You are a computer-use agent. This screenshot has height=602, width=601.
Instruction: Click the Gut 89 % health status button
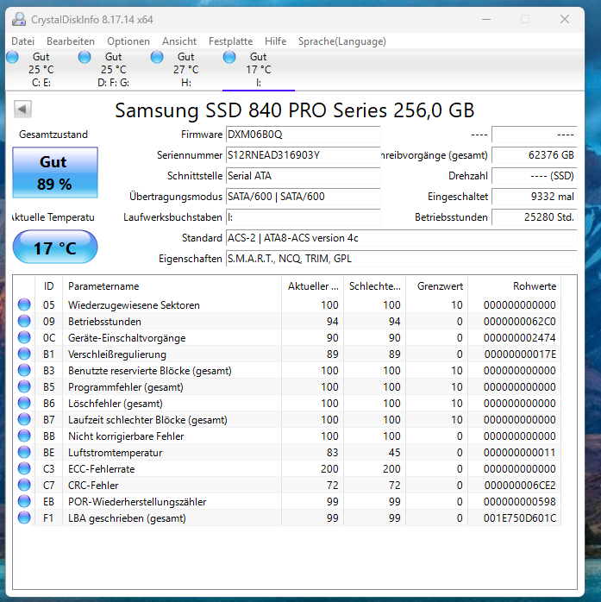(x=55, y=172)
